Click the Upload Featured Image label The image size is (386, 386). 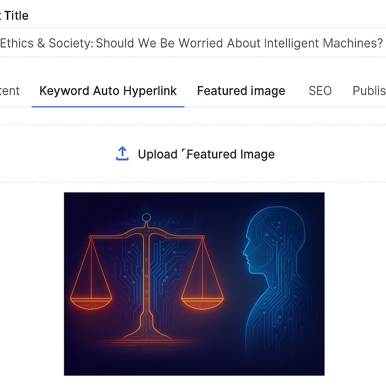[206, 154]
